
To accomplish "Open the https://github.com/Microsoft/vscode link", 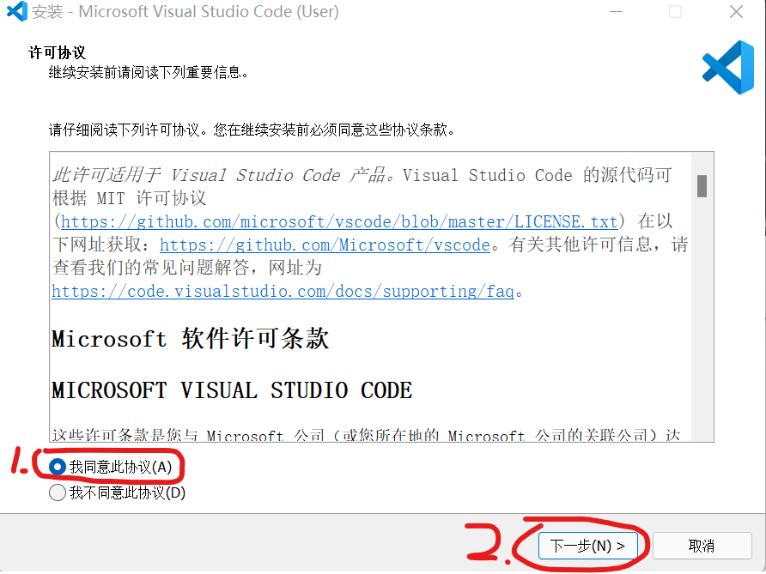I will pyautogui.click(x=325, y=245).
